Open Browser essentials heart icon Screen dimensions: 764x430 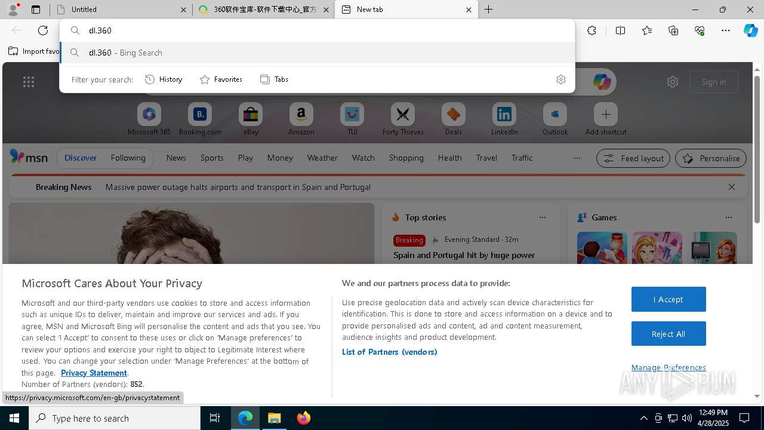click(x=700, y=30)
